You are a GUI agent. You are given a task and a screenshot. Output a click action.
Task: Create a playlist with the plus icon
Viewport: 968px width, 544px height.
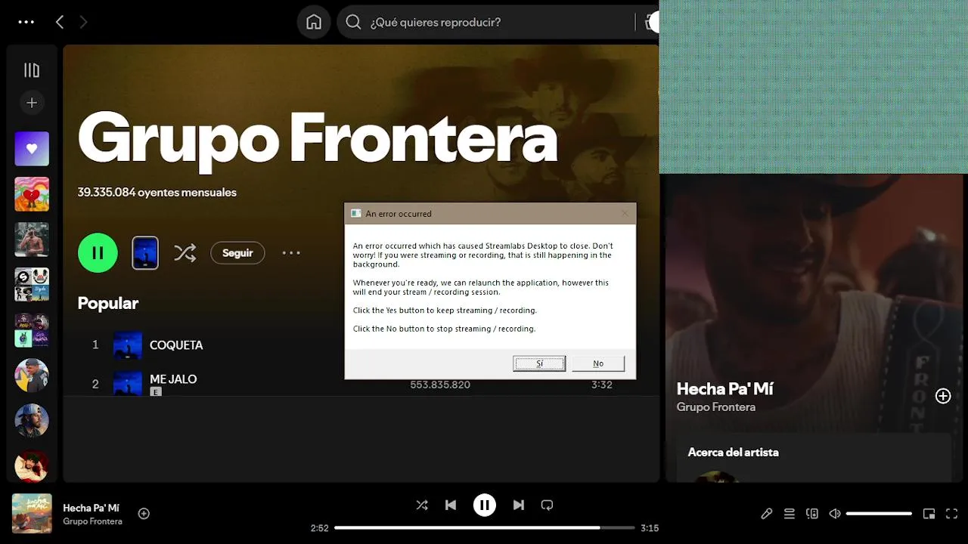[32, 103]
